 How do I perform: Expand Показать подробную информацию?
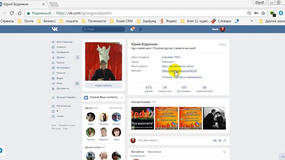pyautogui.click(x=182, y=77)
